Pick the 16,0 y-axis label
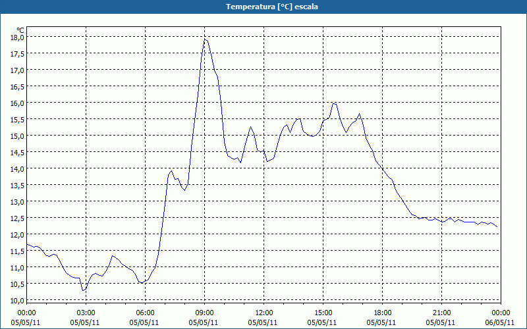Viewport: 527px width, 329px height. click(x=18, y=103)
